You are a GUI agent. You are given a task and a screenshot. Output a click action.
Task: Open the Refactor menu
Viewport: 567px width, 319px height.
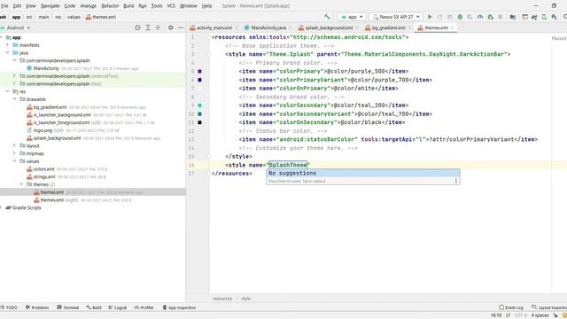[x=110, y=6]
